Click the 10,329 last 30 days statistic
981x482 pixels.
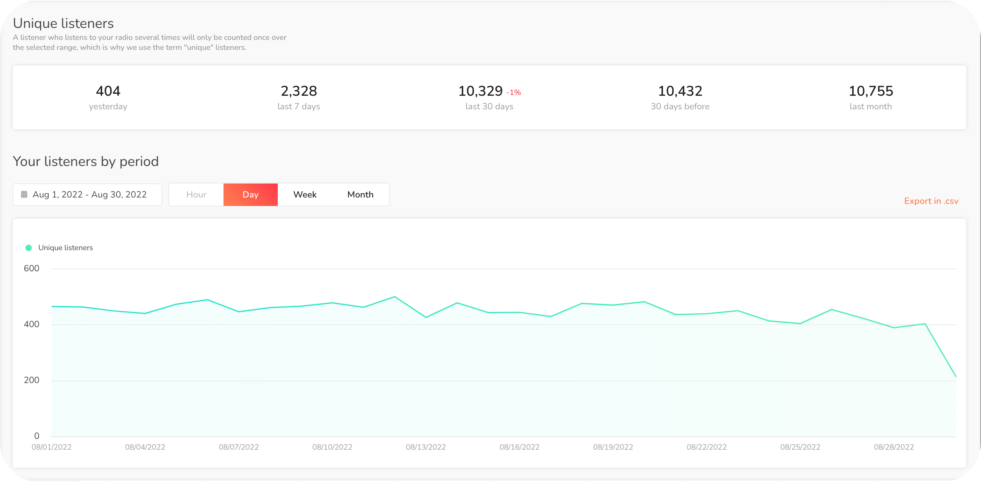(x=480, y=91)
